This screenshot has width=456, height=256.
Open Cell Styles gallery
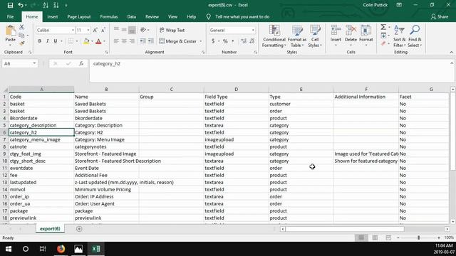[315, 36]
